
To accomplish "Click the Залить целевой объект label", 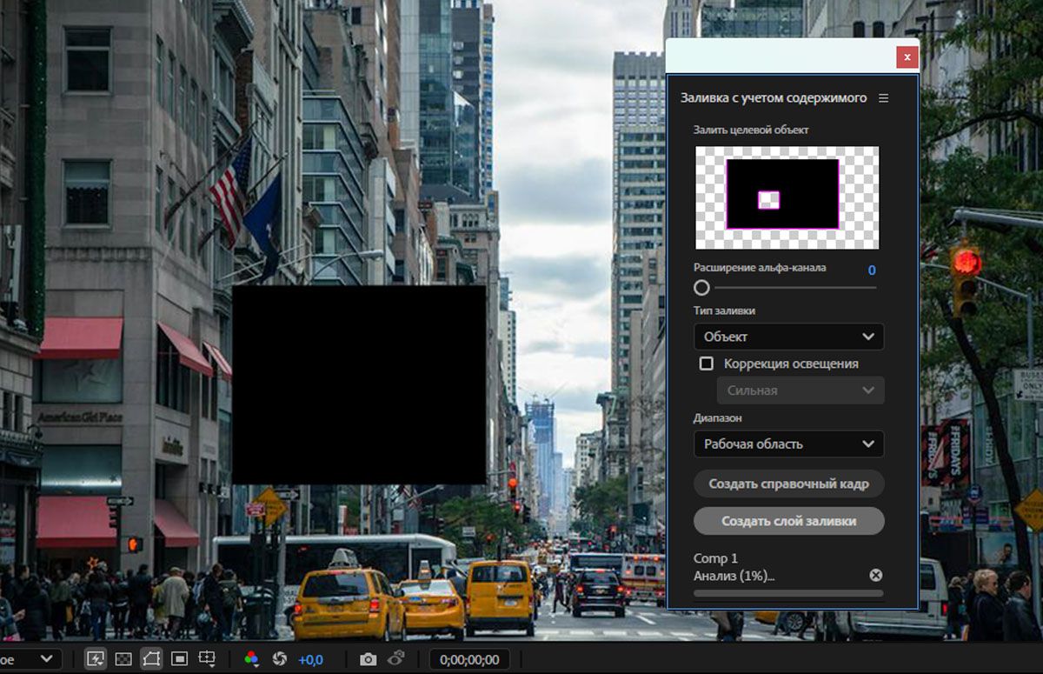I will point(751,130).
